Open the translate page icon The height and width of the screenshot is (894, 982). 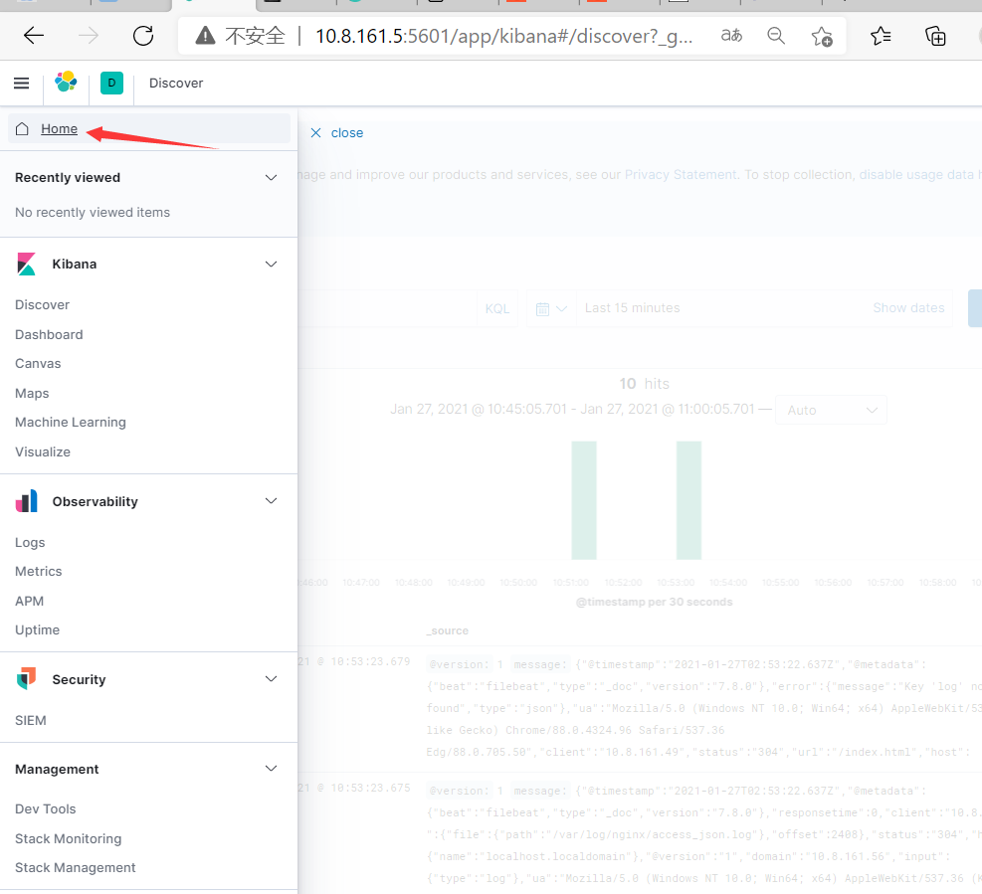(x=731, y=36)
